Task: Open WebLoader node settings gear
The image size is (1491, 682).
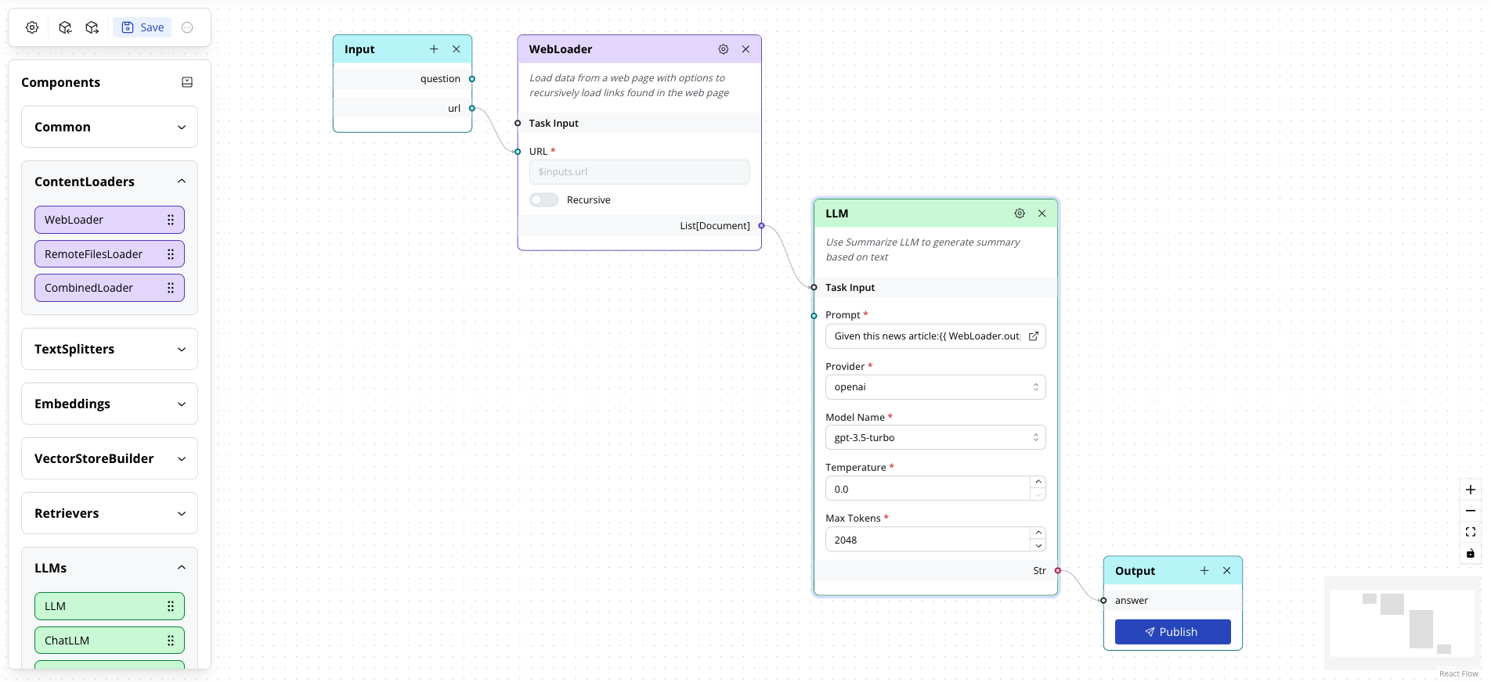Action: pyautogui.click(x=724, y=49)
